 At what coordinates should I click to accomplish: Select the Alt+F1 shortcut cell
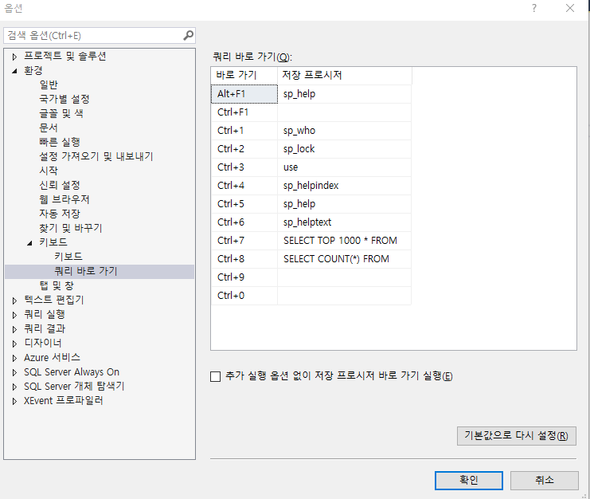[x=244, y=94]
